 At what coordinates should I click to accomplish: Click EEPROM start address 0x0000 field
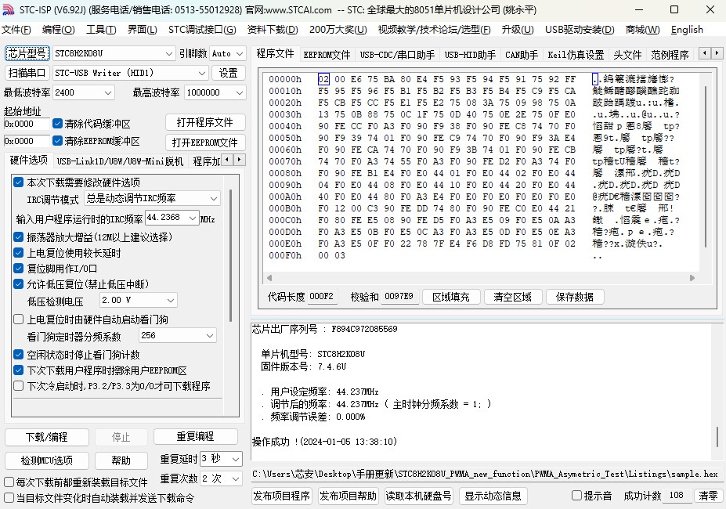pyautogui.click(x=27, y=141)
